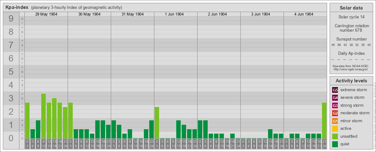Click the 'Kpa-data from NOAA NCEI:' text

351,66
